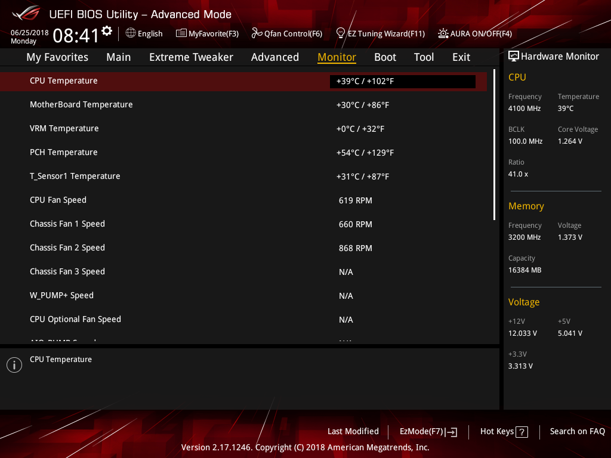611x458 pixels.
Task: Switch to Advanced tab
Action: [274, 57]
